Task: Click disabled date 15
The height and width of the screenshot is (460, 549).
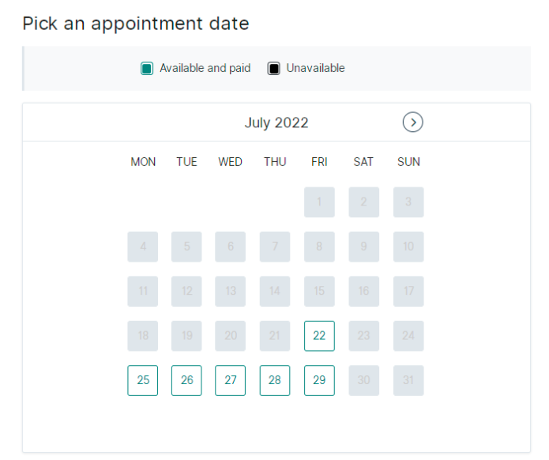Action: (x=319, y=292)
